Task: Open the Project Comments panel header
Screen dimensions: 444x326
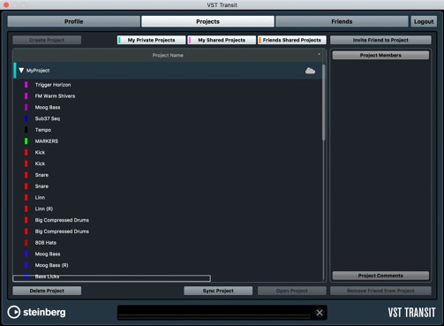Action: pyautogui.click(x=380, y=276)
